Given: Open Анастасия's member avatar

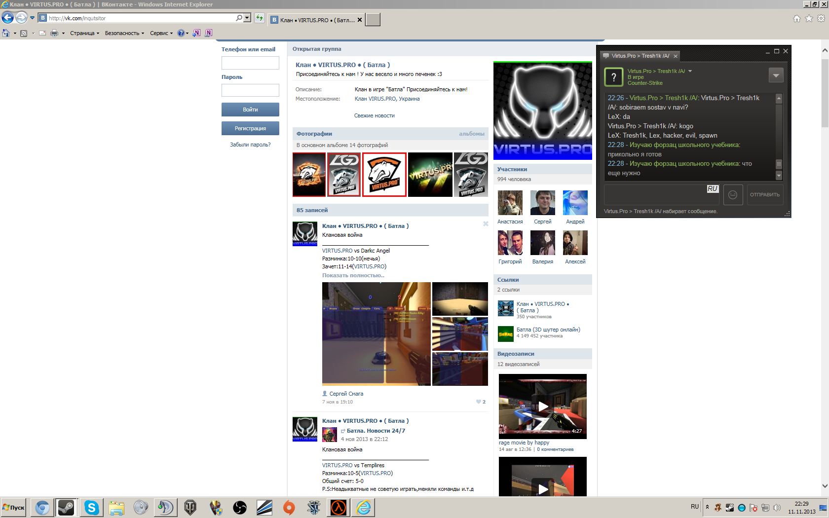Looking at the screenshot, I should tap(510, 202).
